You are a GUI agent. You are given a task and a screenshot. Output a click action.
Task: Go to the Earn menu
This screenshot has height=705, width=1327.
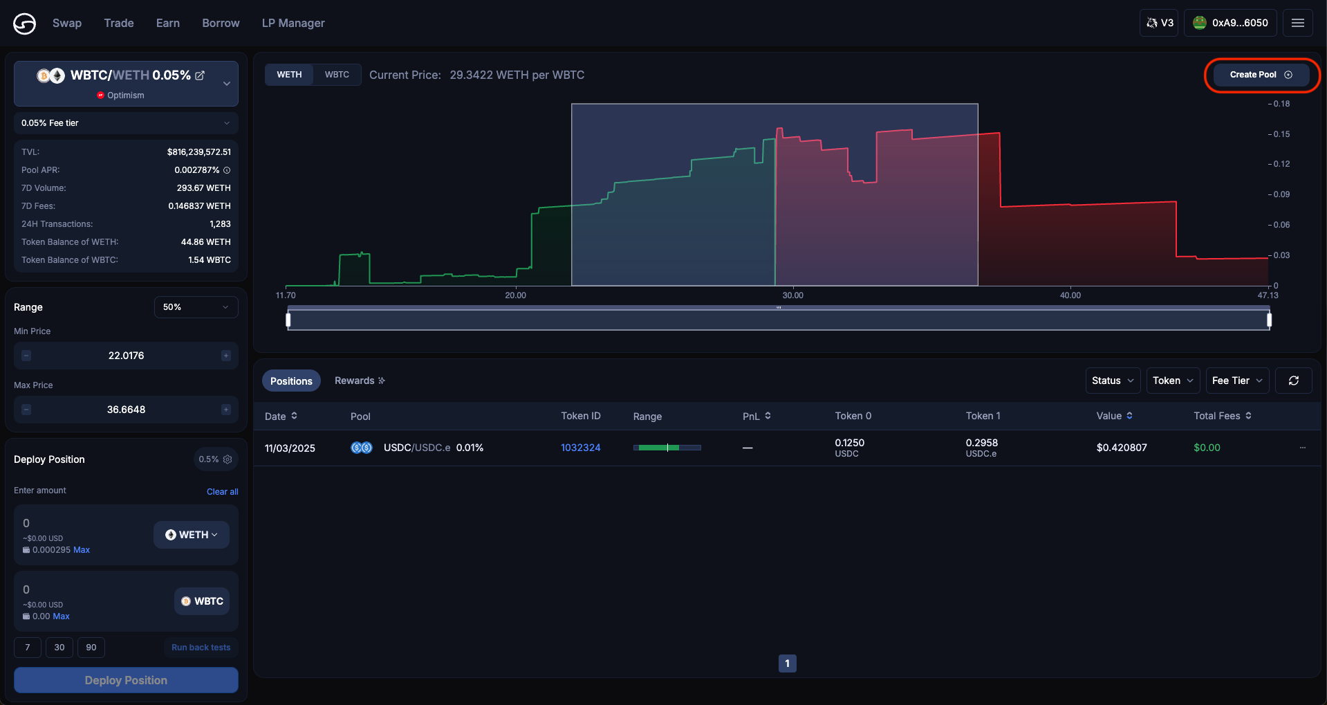[168, 23]
